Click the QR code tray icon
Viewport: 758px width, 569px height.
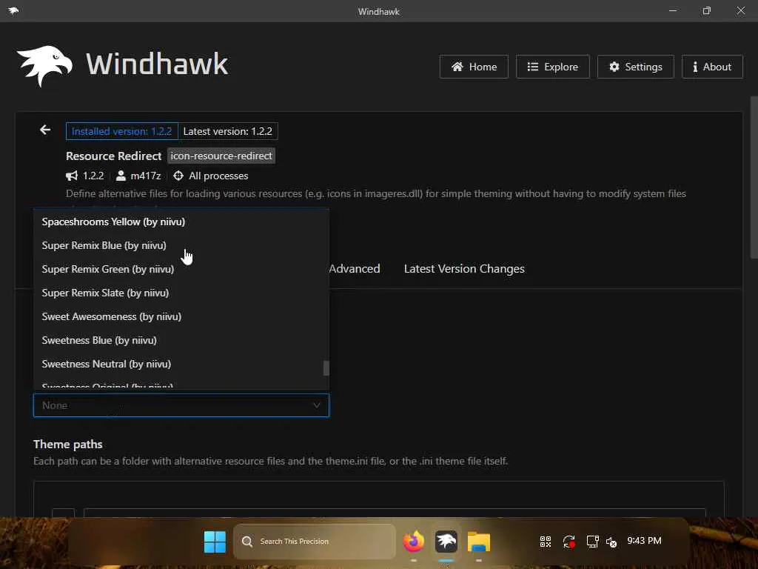(x=546, y=542)
